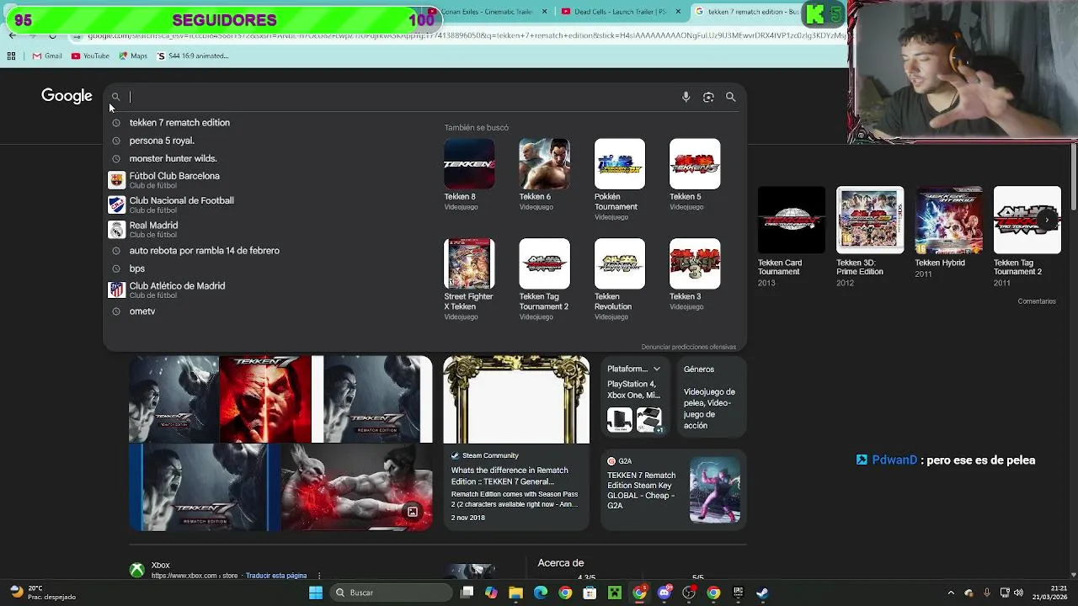
Task: Choose the Fútbol Club Barcelona suggestion
Action: coord(174,180)
